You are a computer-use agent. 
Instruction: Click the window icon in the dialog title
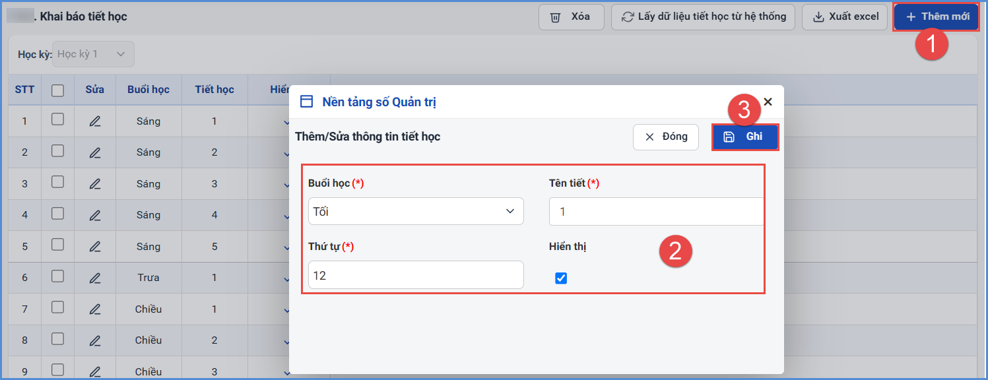(x=306, y=102)
